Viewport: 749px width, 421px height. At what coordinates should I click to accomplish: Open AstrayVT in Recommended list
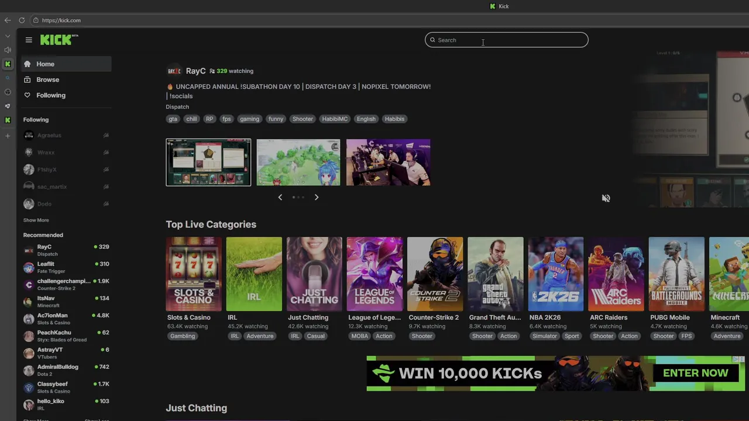66,353
